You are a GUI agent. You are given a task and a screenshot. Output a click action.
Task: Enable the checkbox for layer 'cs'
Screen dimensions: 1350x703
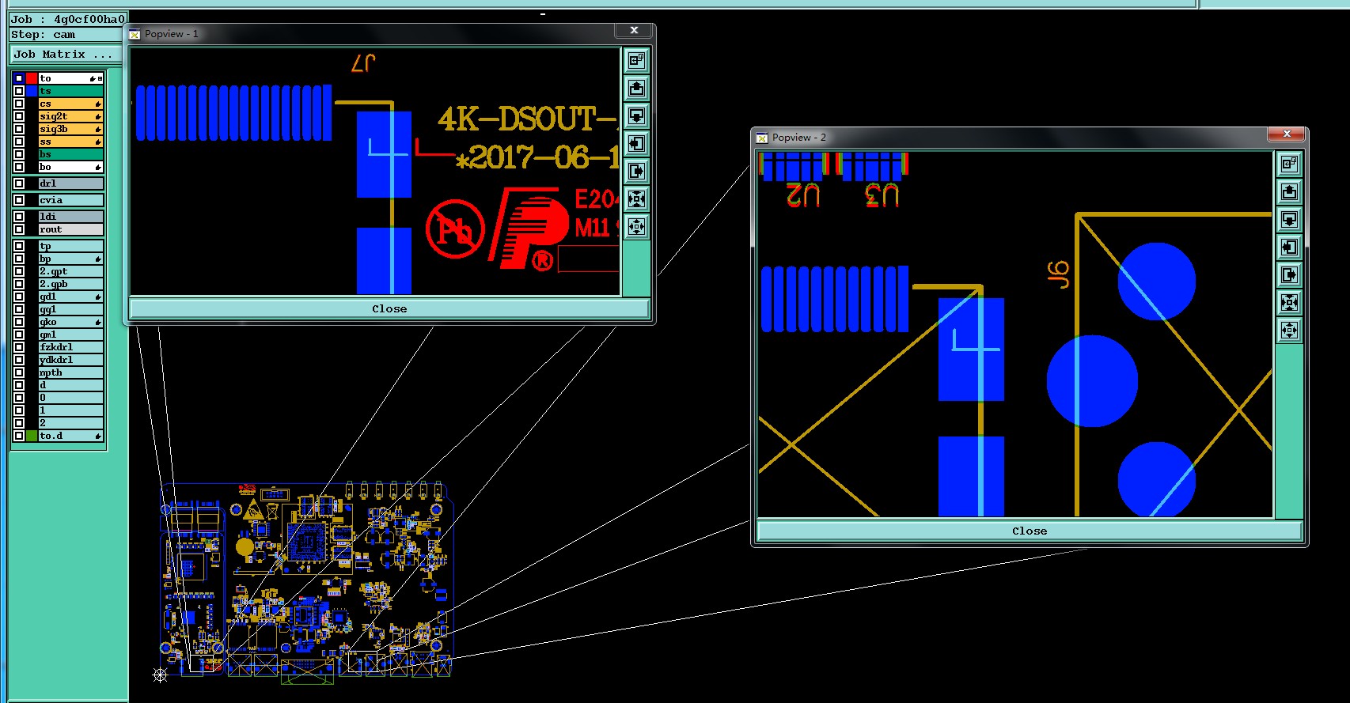(x=19, y=104)
